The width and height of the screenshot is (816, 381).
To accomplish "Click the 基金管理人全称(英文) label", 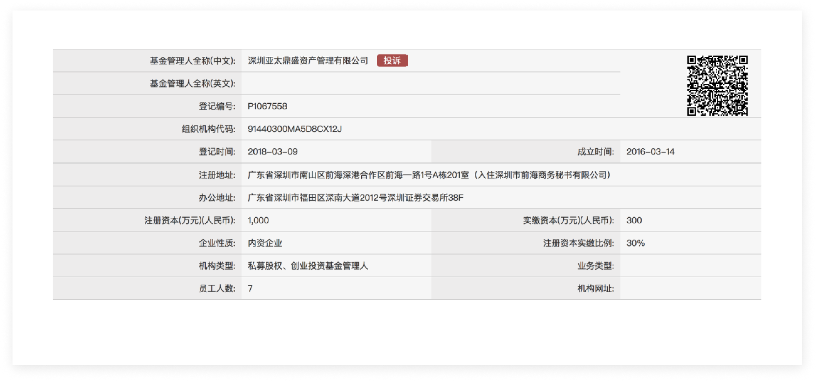I will [193, 83].
